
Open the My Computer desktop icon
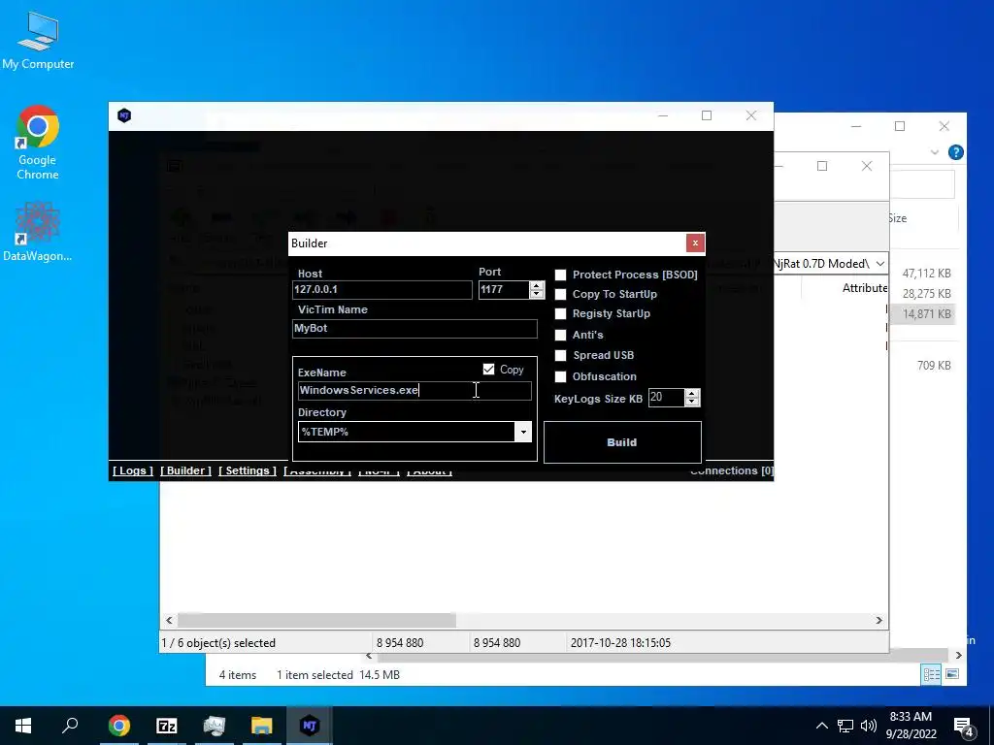pyautogui.click(x=38, y=40)
